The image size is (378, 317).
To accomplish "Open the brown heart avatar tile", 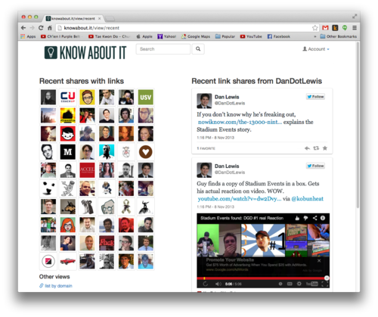I will pos(146,152).
